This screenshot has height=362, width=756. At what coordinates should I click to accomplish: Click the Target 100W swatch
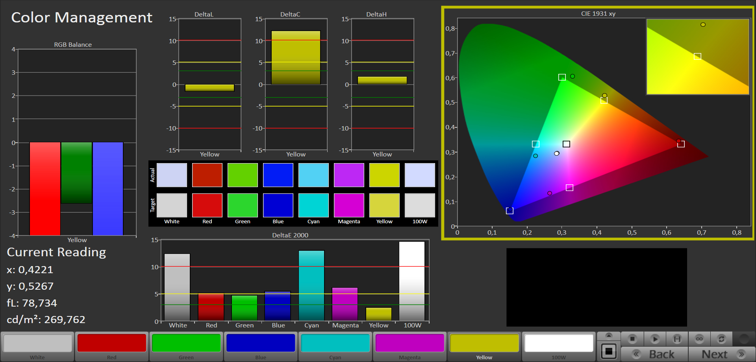tap(420, 205)
